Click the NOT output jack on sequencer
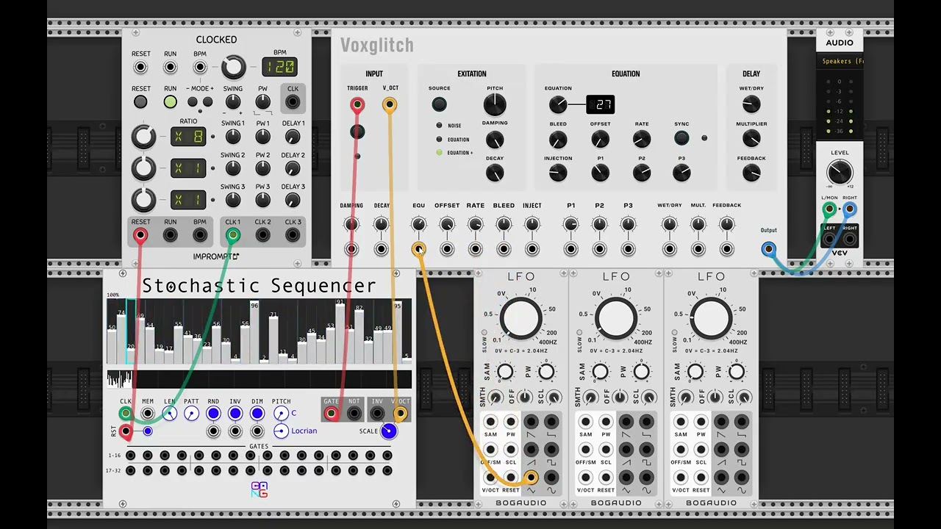 coord(354,414)
